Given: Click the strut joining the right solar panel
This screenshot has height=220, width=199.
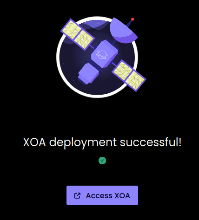Looking at the screenshot, I should coord(114,64).
